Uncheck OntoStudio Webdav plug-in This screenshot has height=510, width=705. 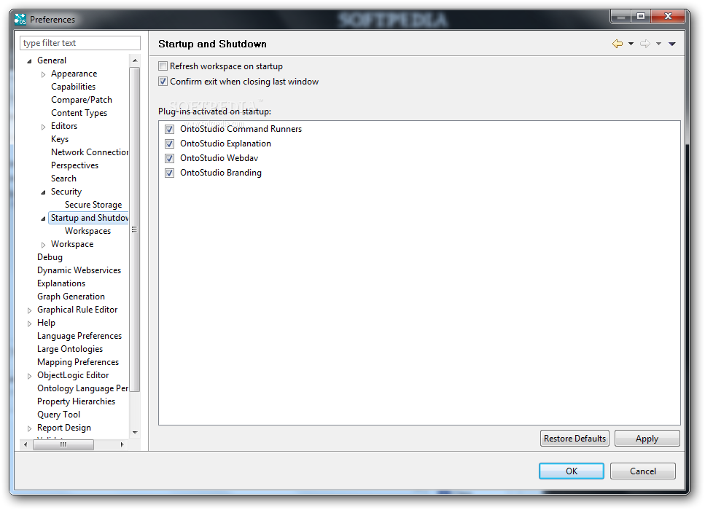(169, 158)
